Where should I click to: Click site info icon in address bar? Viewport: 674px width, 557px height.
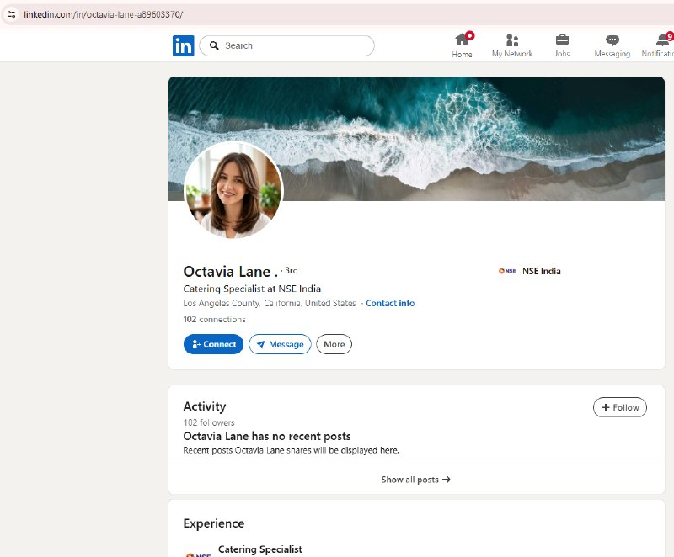click(11, 14)
